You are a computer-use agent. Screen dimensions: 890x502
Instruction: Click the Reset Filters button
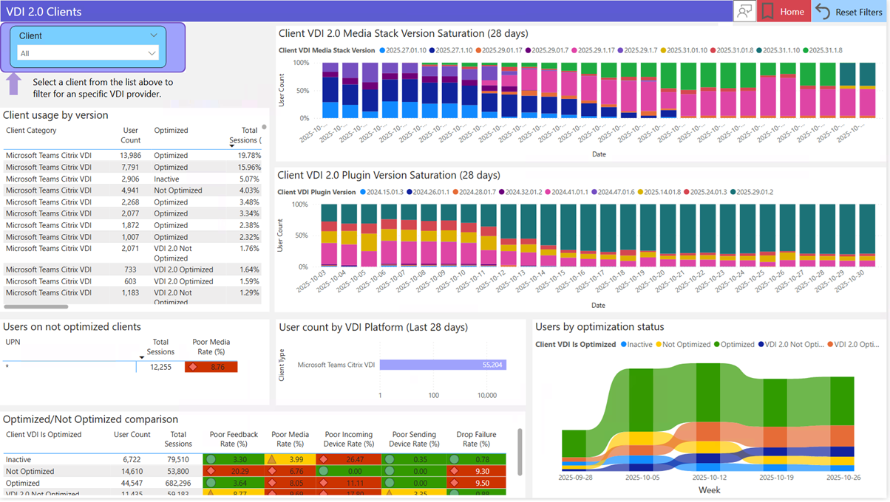click(x=850, y=12)
